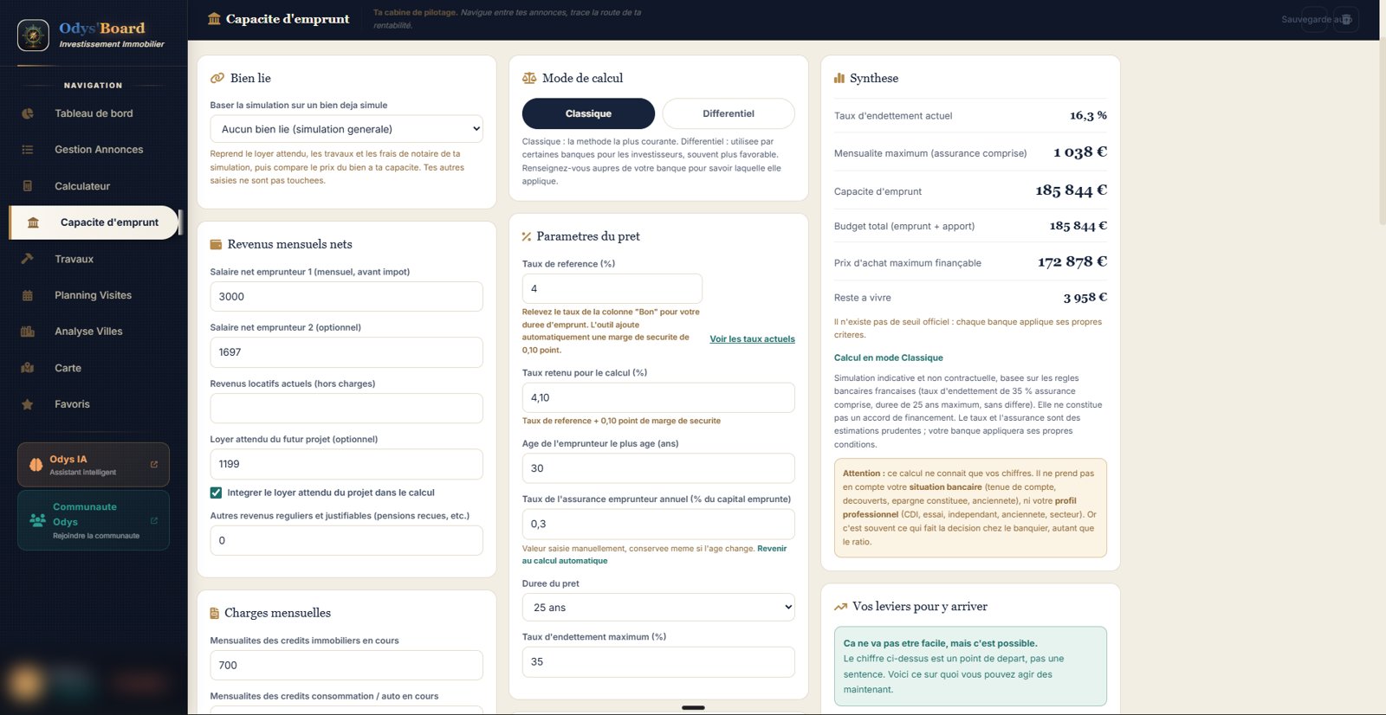Select Capacite d'emprunt in the sidebar
The image size is (1386, 715).
[94, 222]
